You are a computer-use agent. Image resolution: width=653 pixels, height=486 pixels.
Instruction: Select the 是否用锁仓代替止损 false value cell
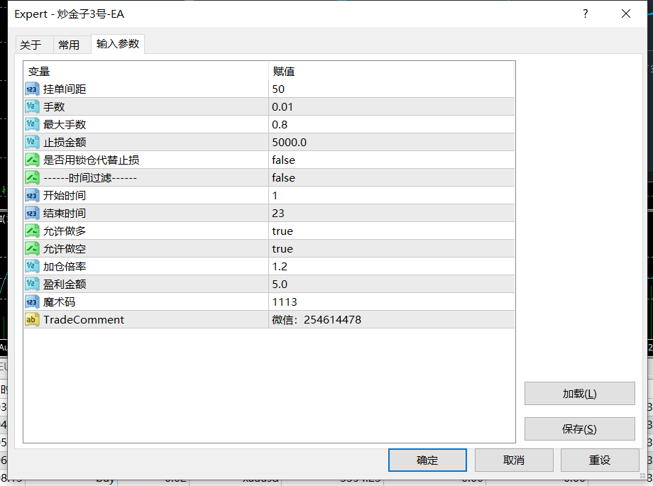tap(392, 160)
